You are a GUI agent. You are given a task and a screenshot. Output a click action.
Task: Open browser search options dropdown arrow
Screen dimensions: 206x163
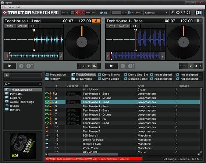9,84
